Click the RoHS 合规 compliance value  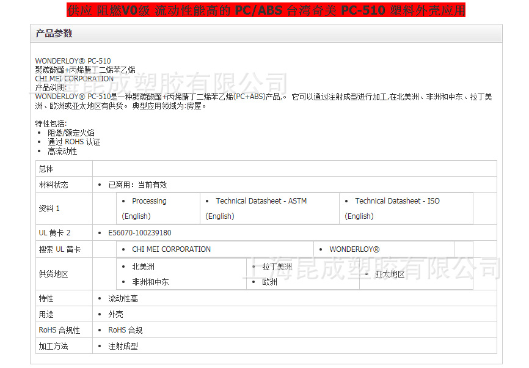(x=125, y=330)
